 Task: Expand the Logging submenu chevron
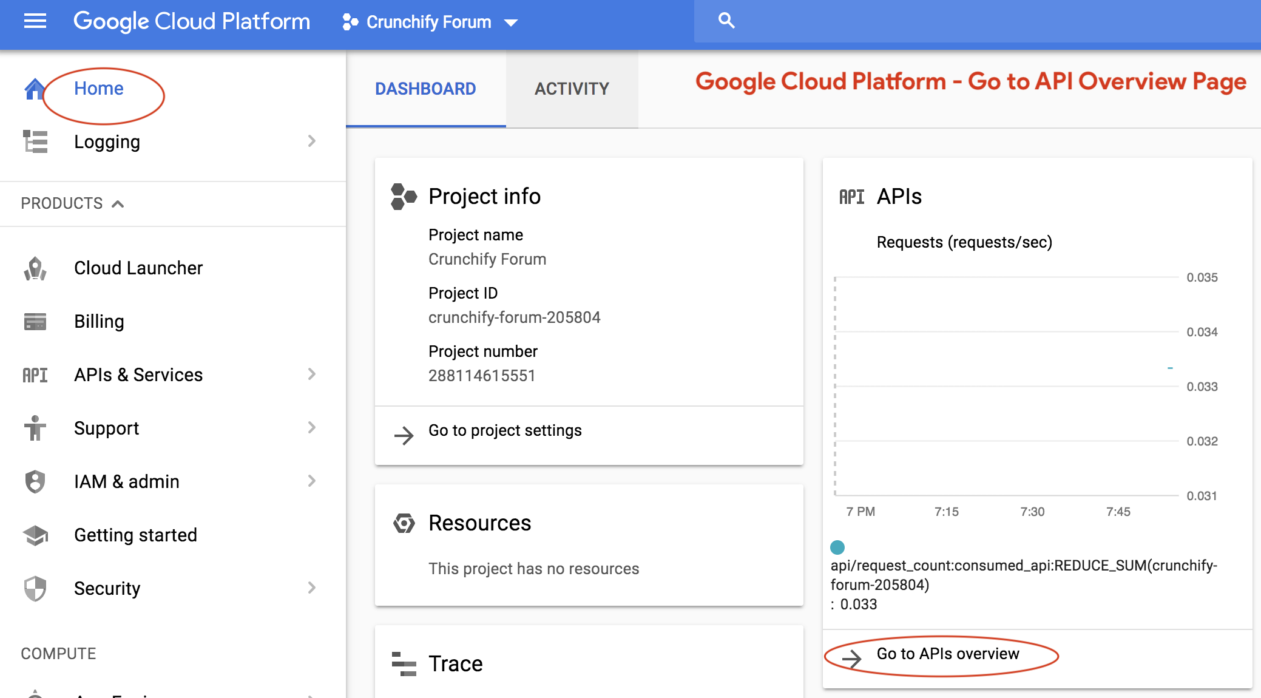pyautogui.click(x=312, y=141)
